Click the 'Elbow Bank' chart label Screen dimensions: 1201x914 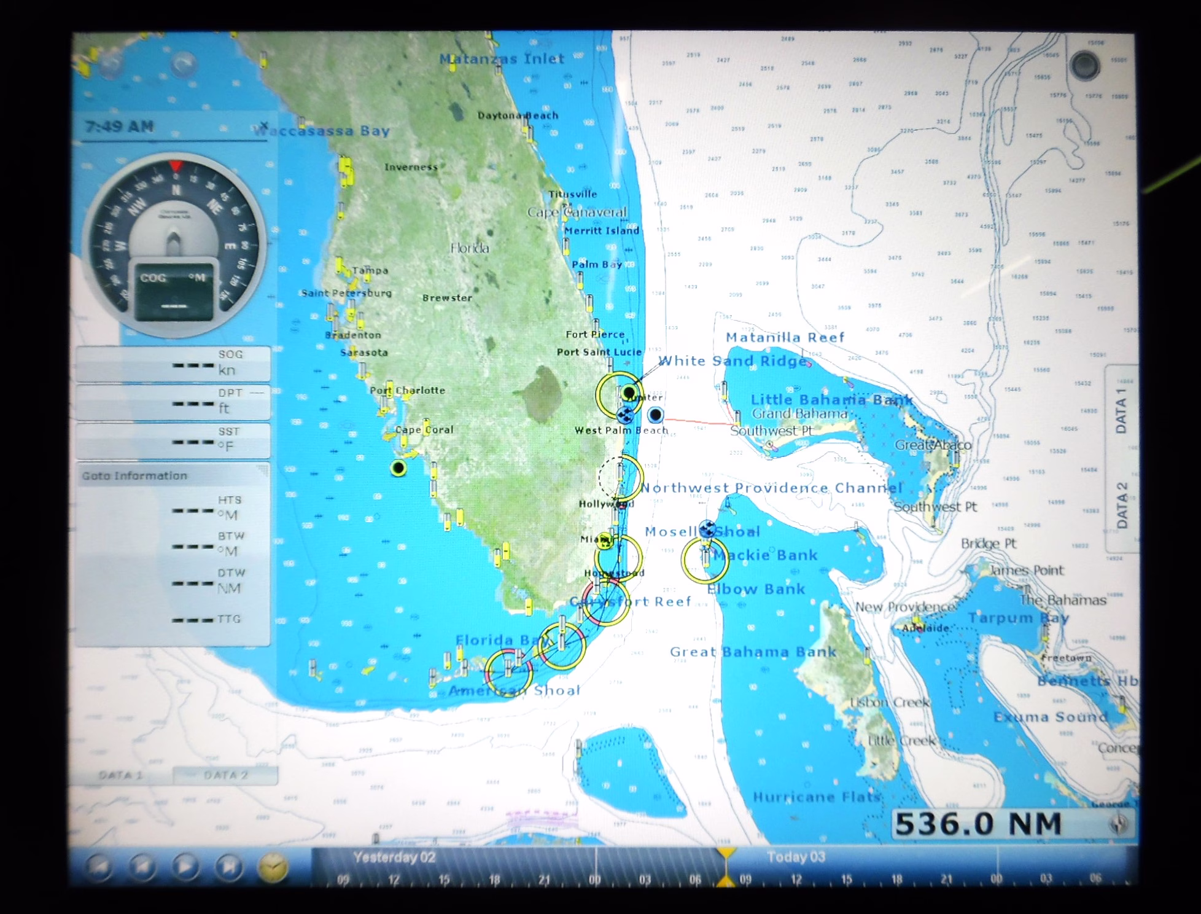tap(756, 589)
